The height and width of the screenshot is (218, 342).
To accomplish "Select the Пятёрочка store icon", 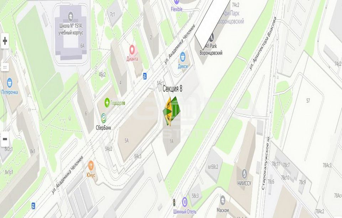I will (9, 83).
